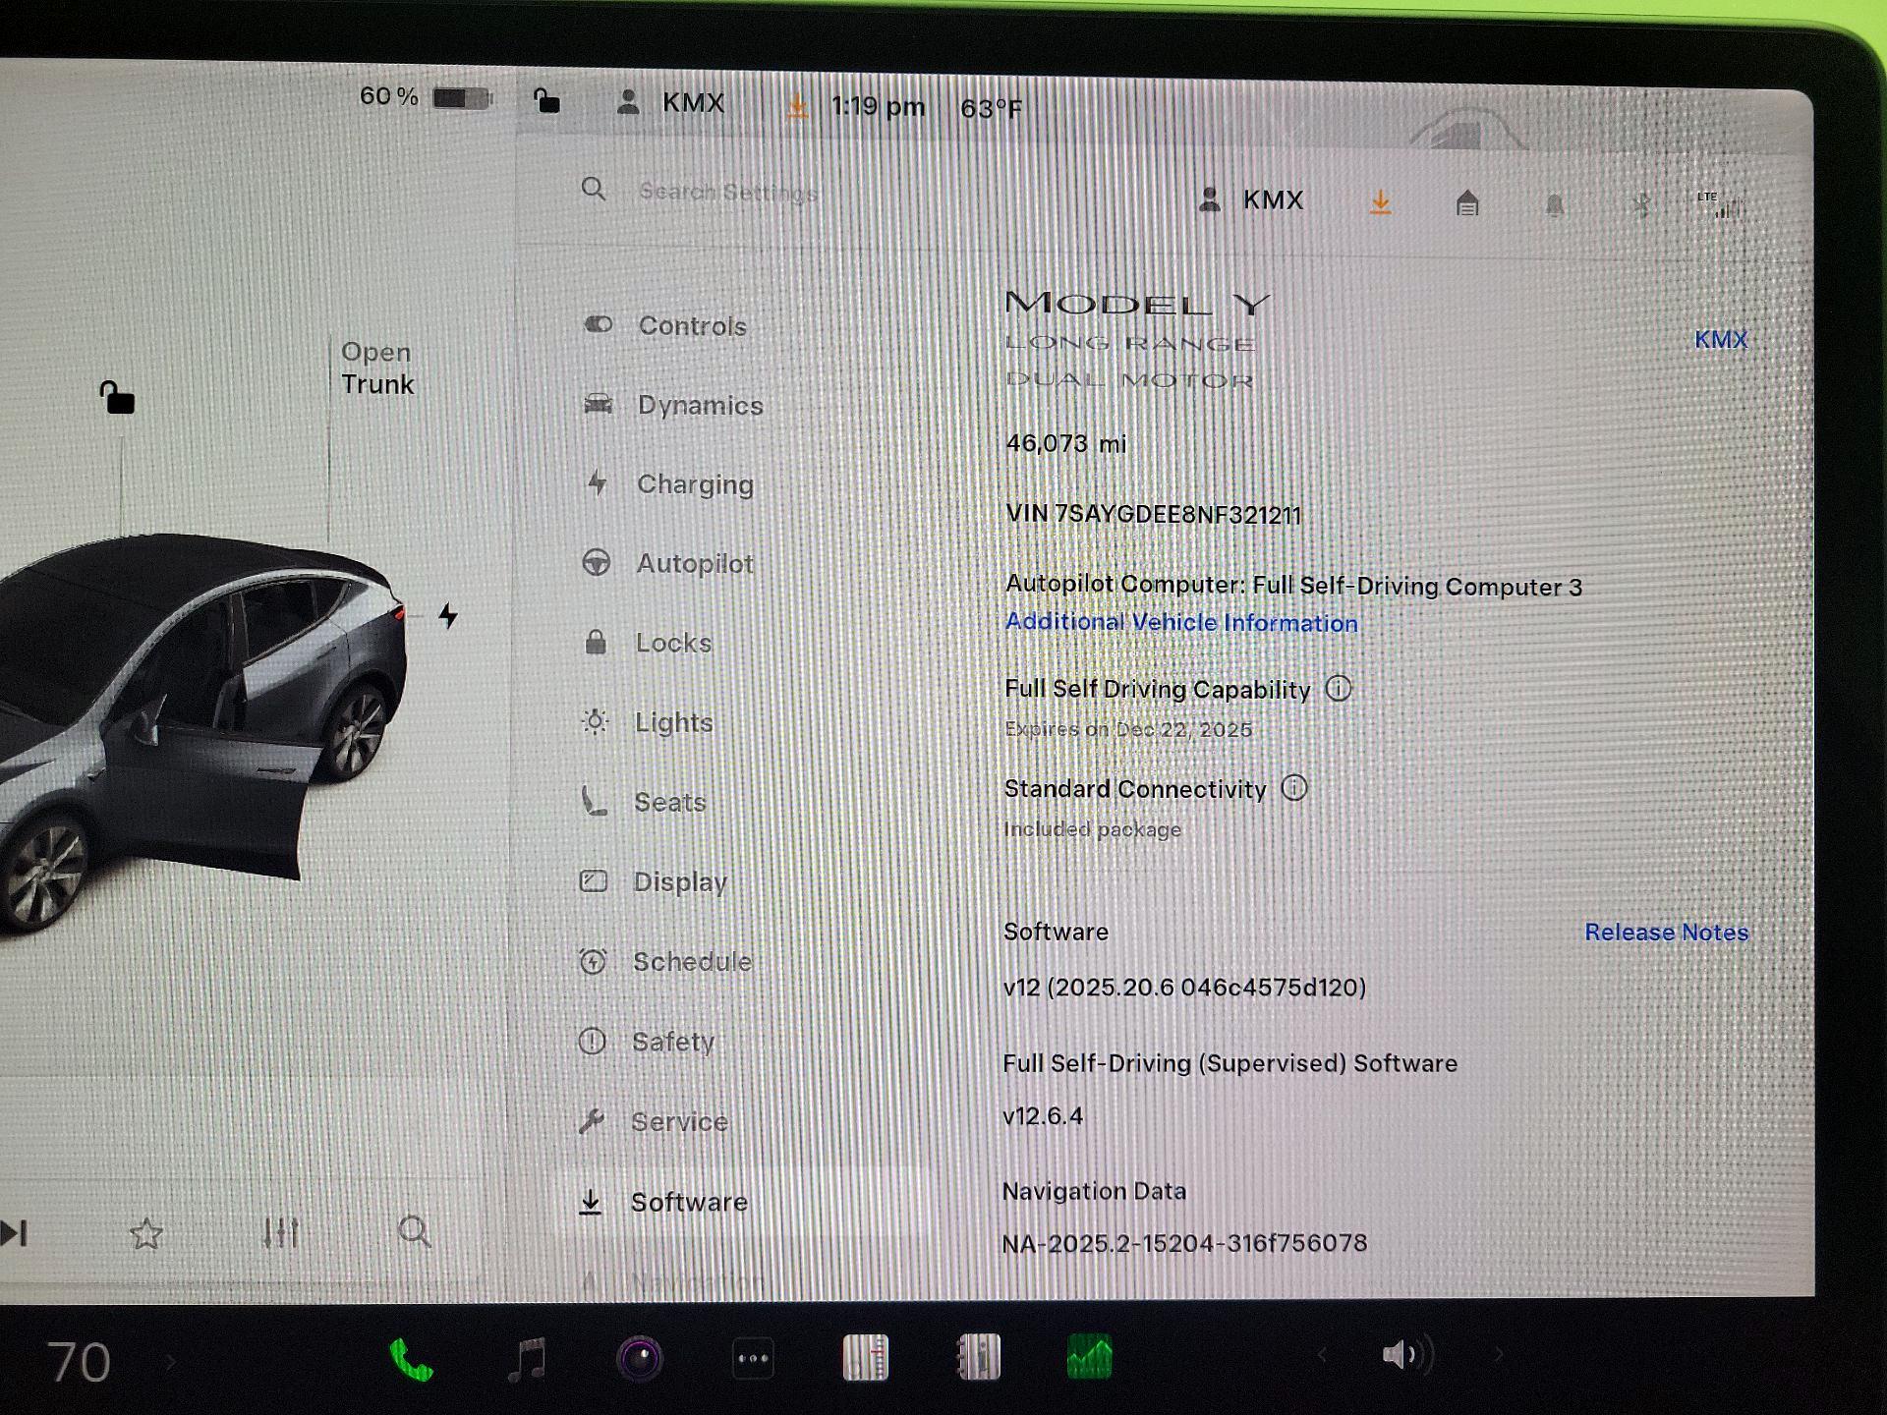
Task: Switch to the Display settings section
Action: (x=680, y=881)
